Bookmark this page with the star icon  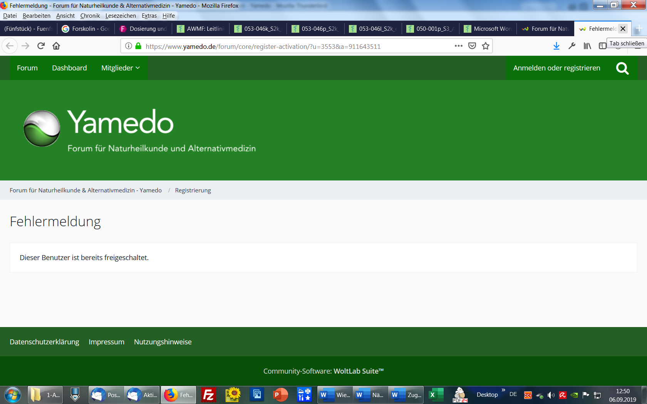pos(486,46)
